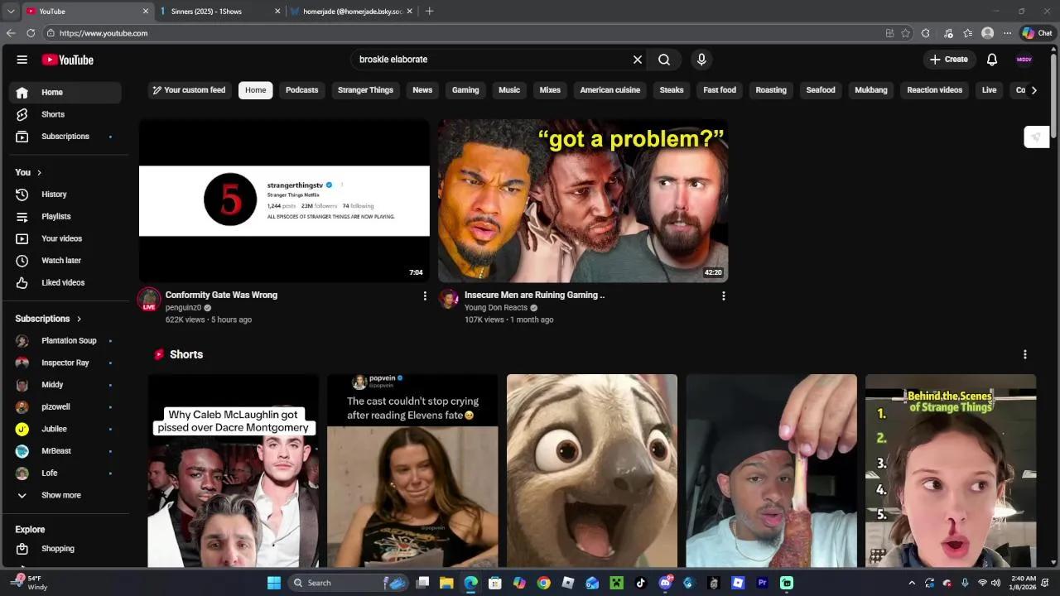
Task: Open Watch later in the sidebar
Action: (65, 261)
